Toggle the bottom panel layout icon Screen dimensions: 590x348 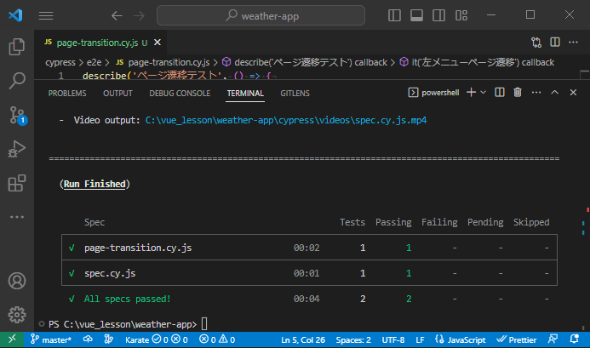[x=416, y=15]
